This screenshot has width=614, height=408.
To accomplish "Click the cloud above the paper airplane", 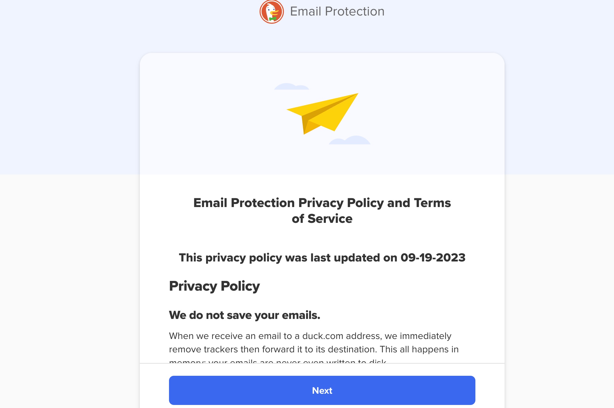I will tap(291, 86).
